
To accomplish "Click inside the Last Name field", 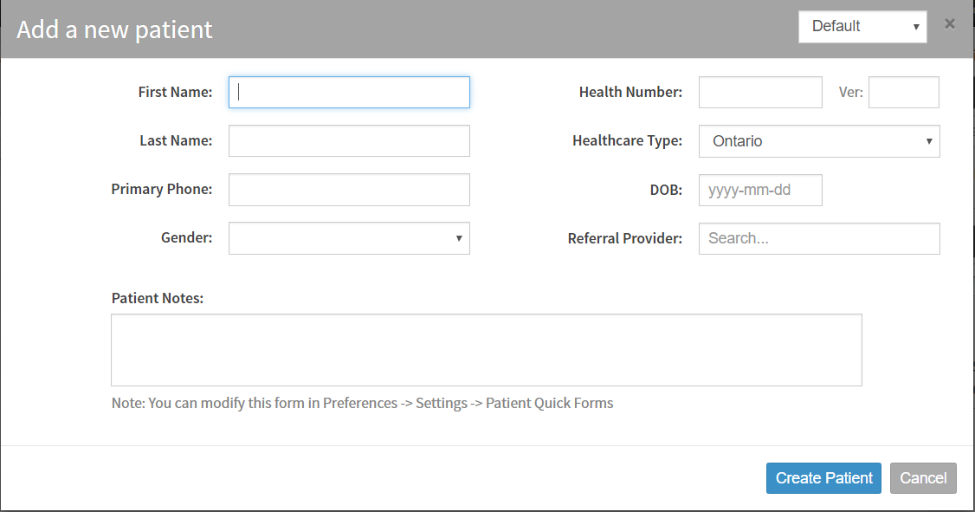I will 349,140.
